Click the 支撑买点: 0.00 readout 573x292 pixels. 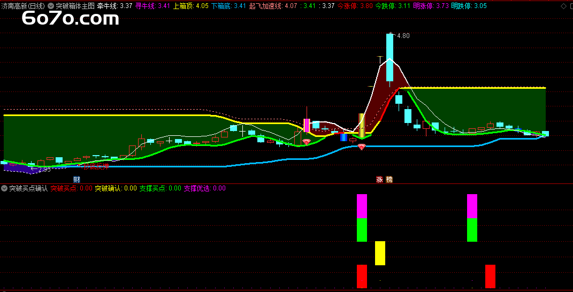160,188
